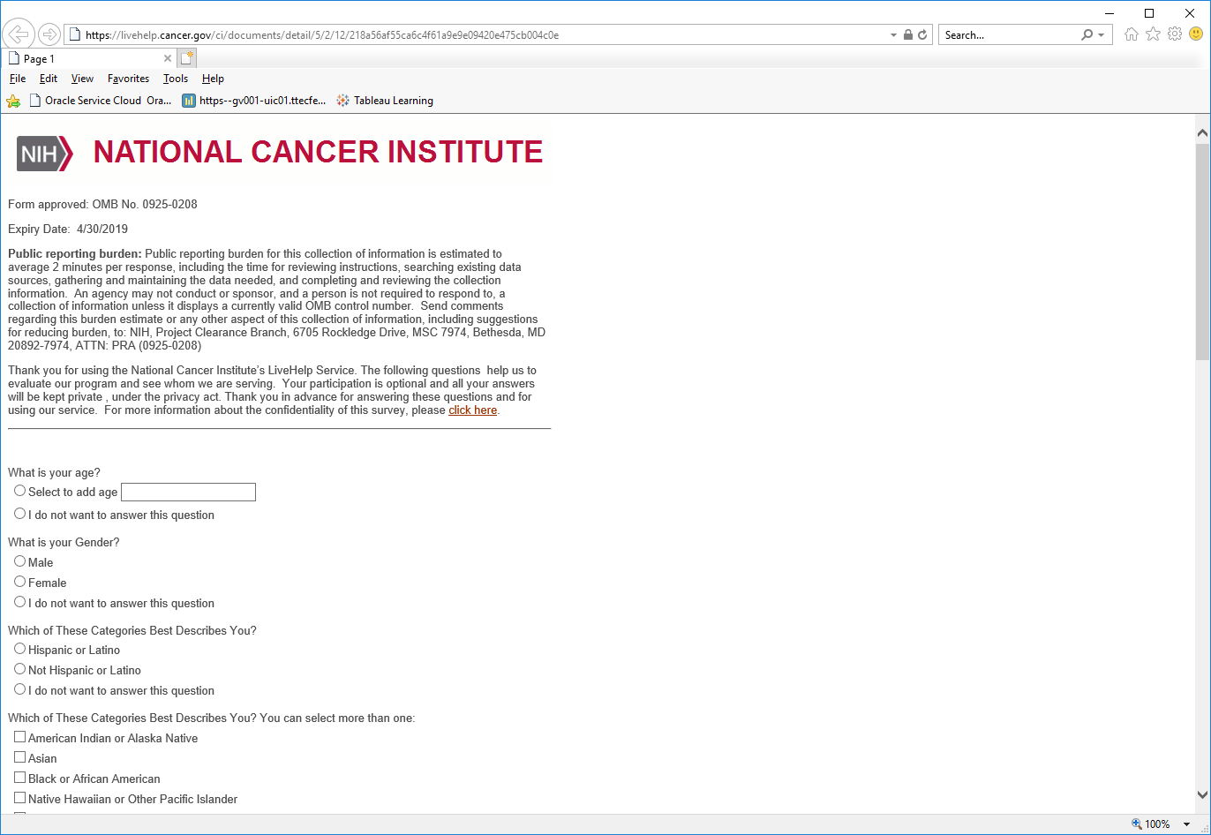This screenshot has height=835, width=1211.
Task: Open the Home icon in browser toolbar
Action: coord(1132,34)
